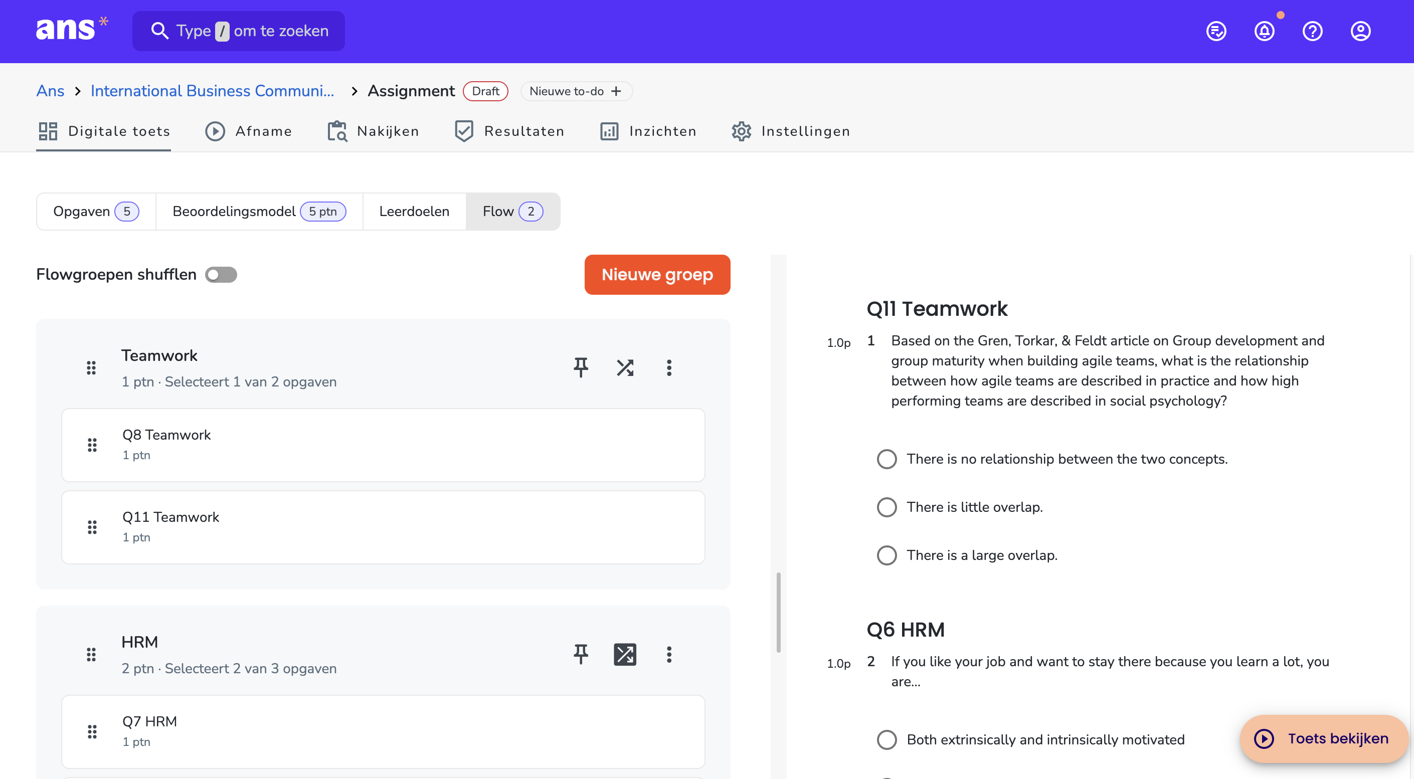Open the Q11 Teamwork question card
The height and width of the screenshot is (779, 1414).
pos(383,527)
